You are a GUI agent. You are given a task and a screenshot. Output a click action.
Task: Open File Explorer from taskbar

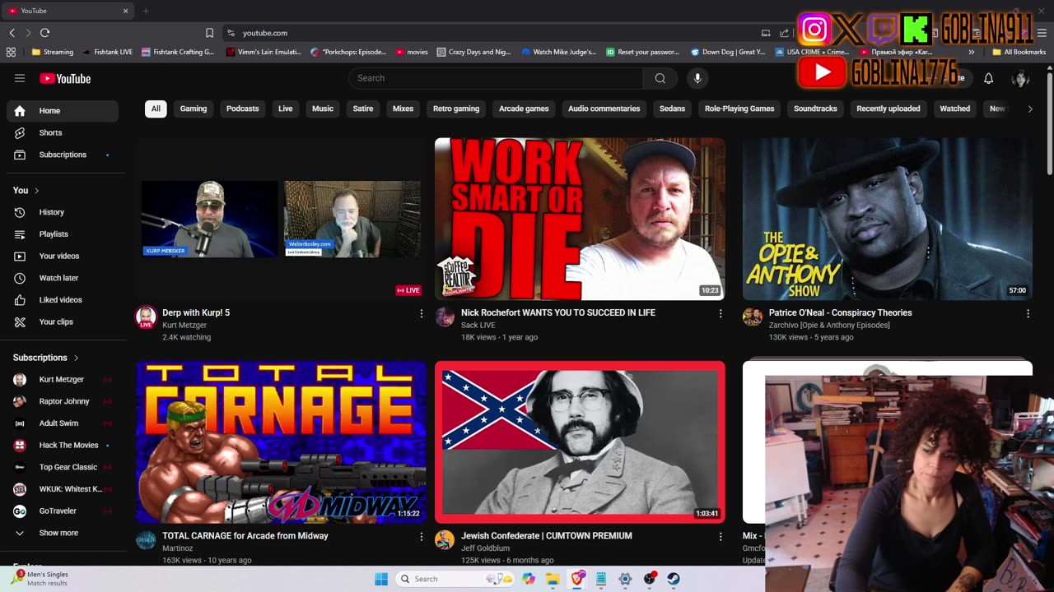(x=553, y=579)
